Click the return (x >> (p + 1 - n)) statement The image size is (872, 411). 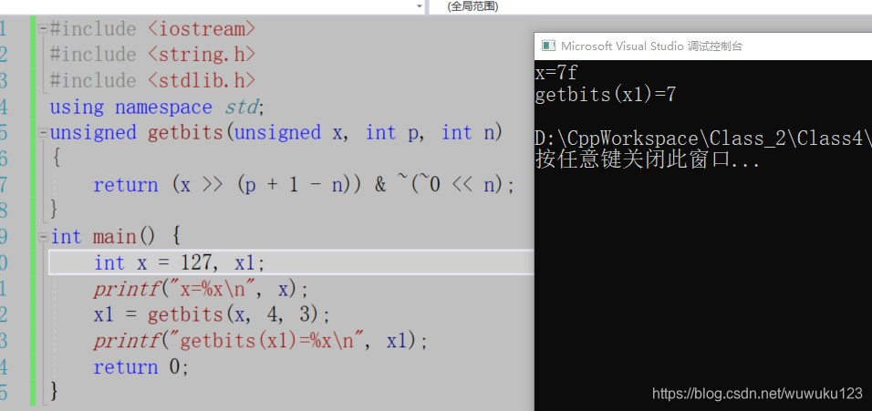tap(305, 185)
